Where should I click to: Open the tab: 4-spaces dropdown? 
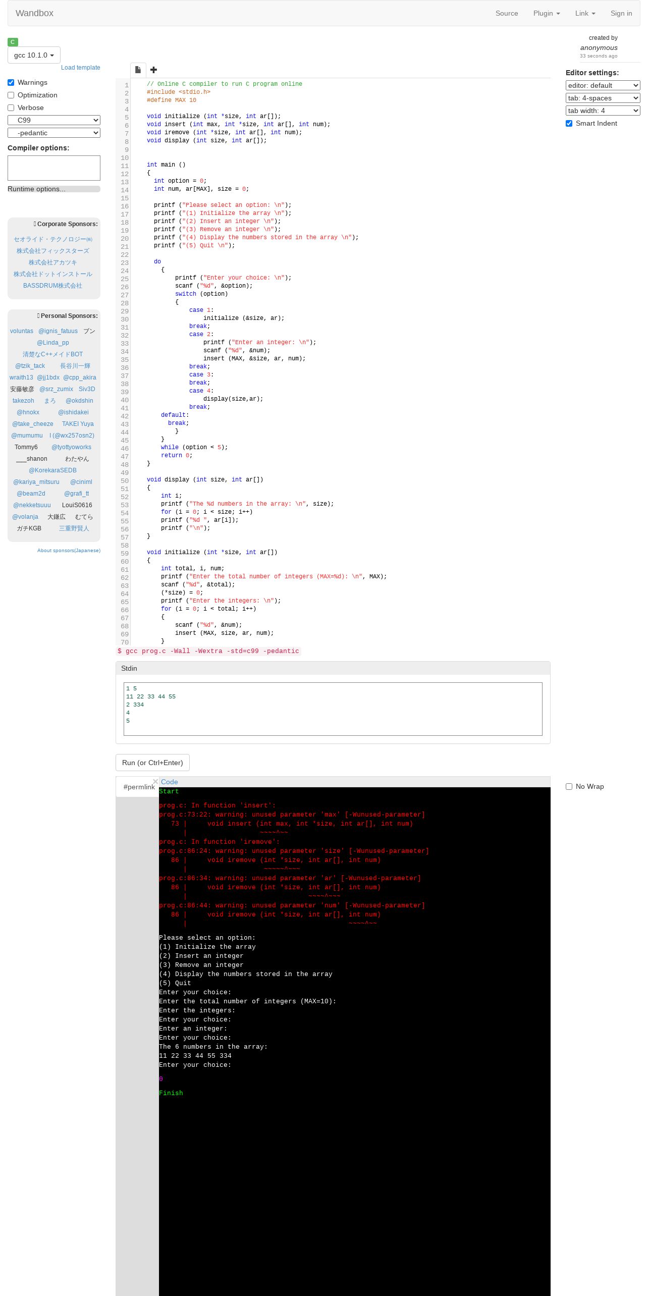pos(603,98)
